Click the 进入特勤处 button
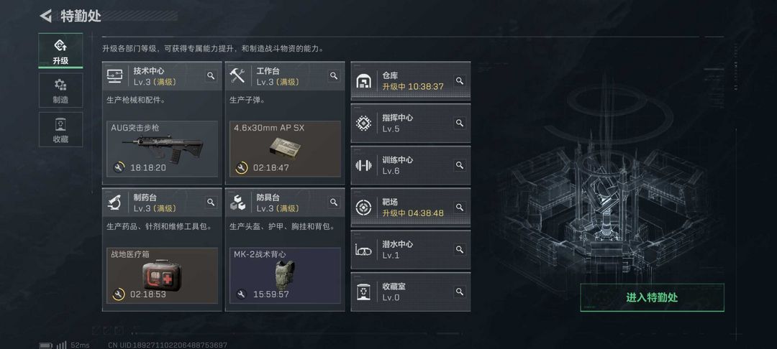The height and width of the screenshot is (349, 777). pyautogui.click(x=652, y=297)
